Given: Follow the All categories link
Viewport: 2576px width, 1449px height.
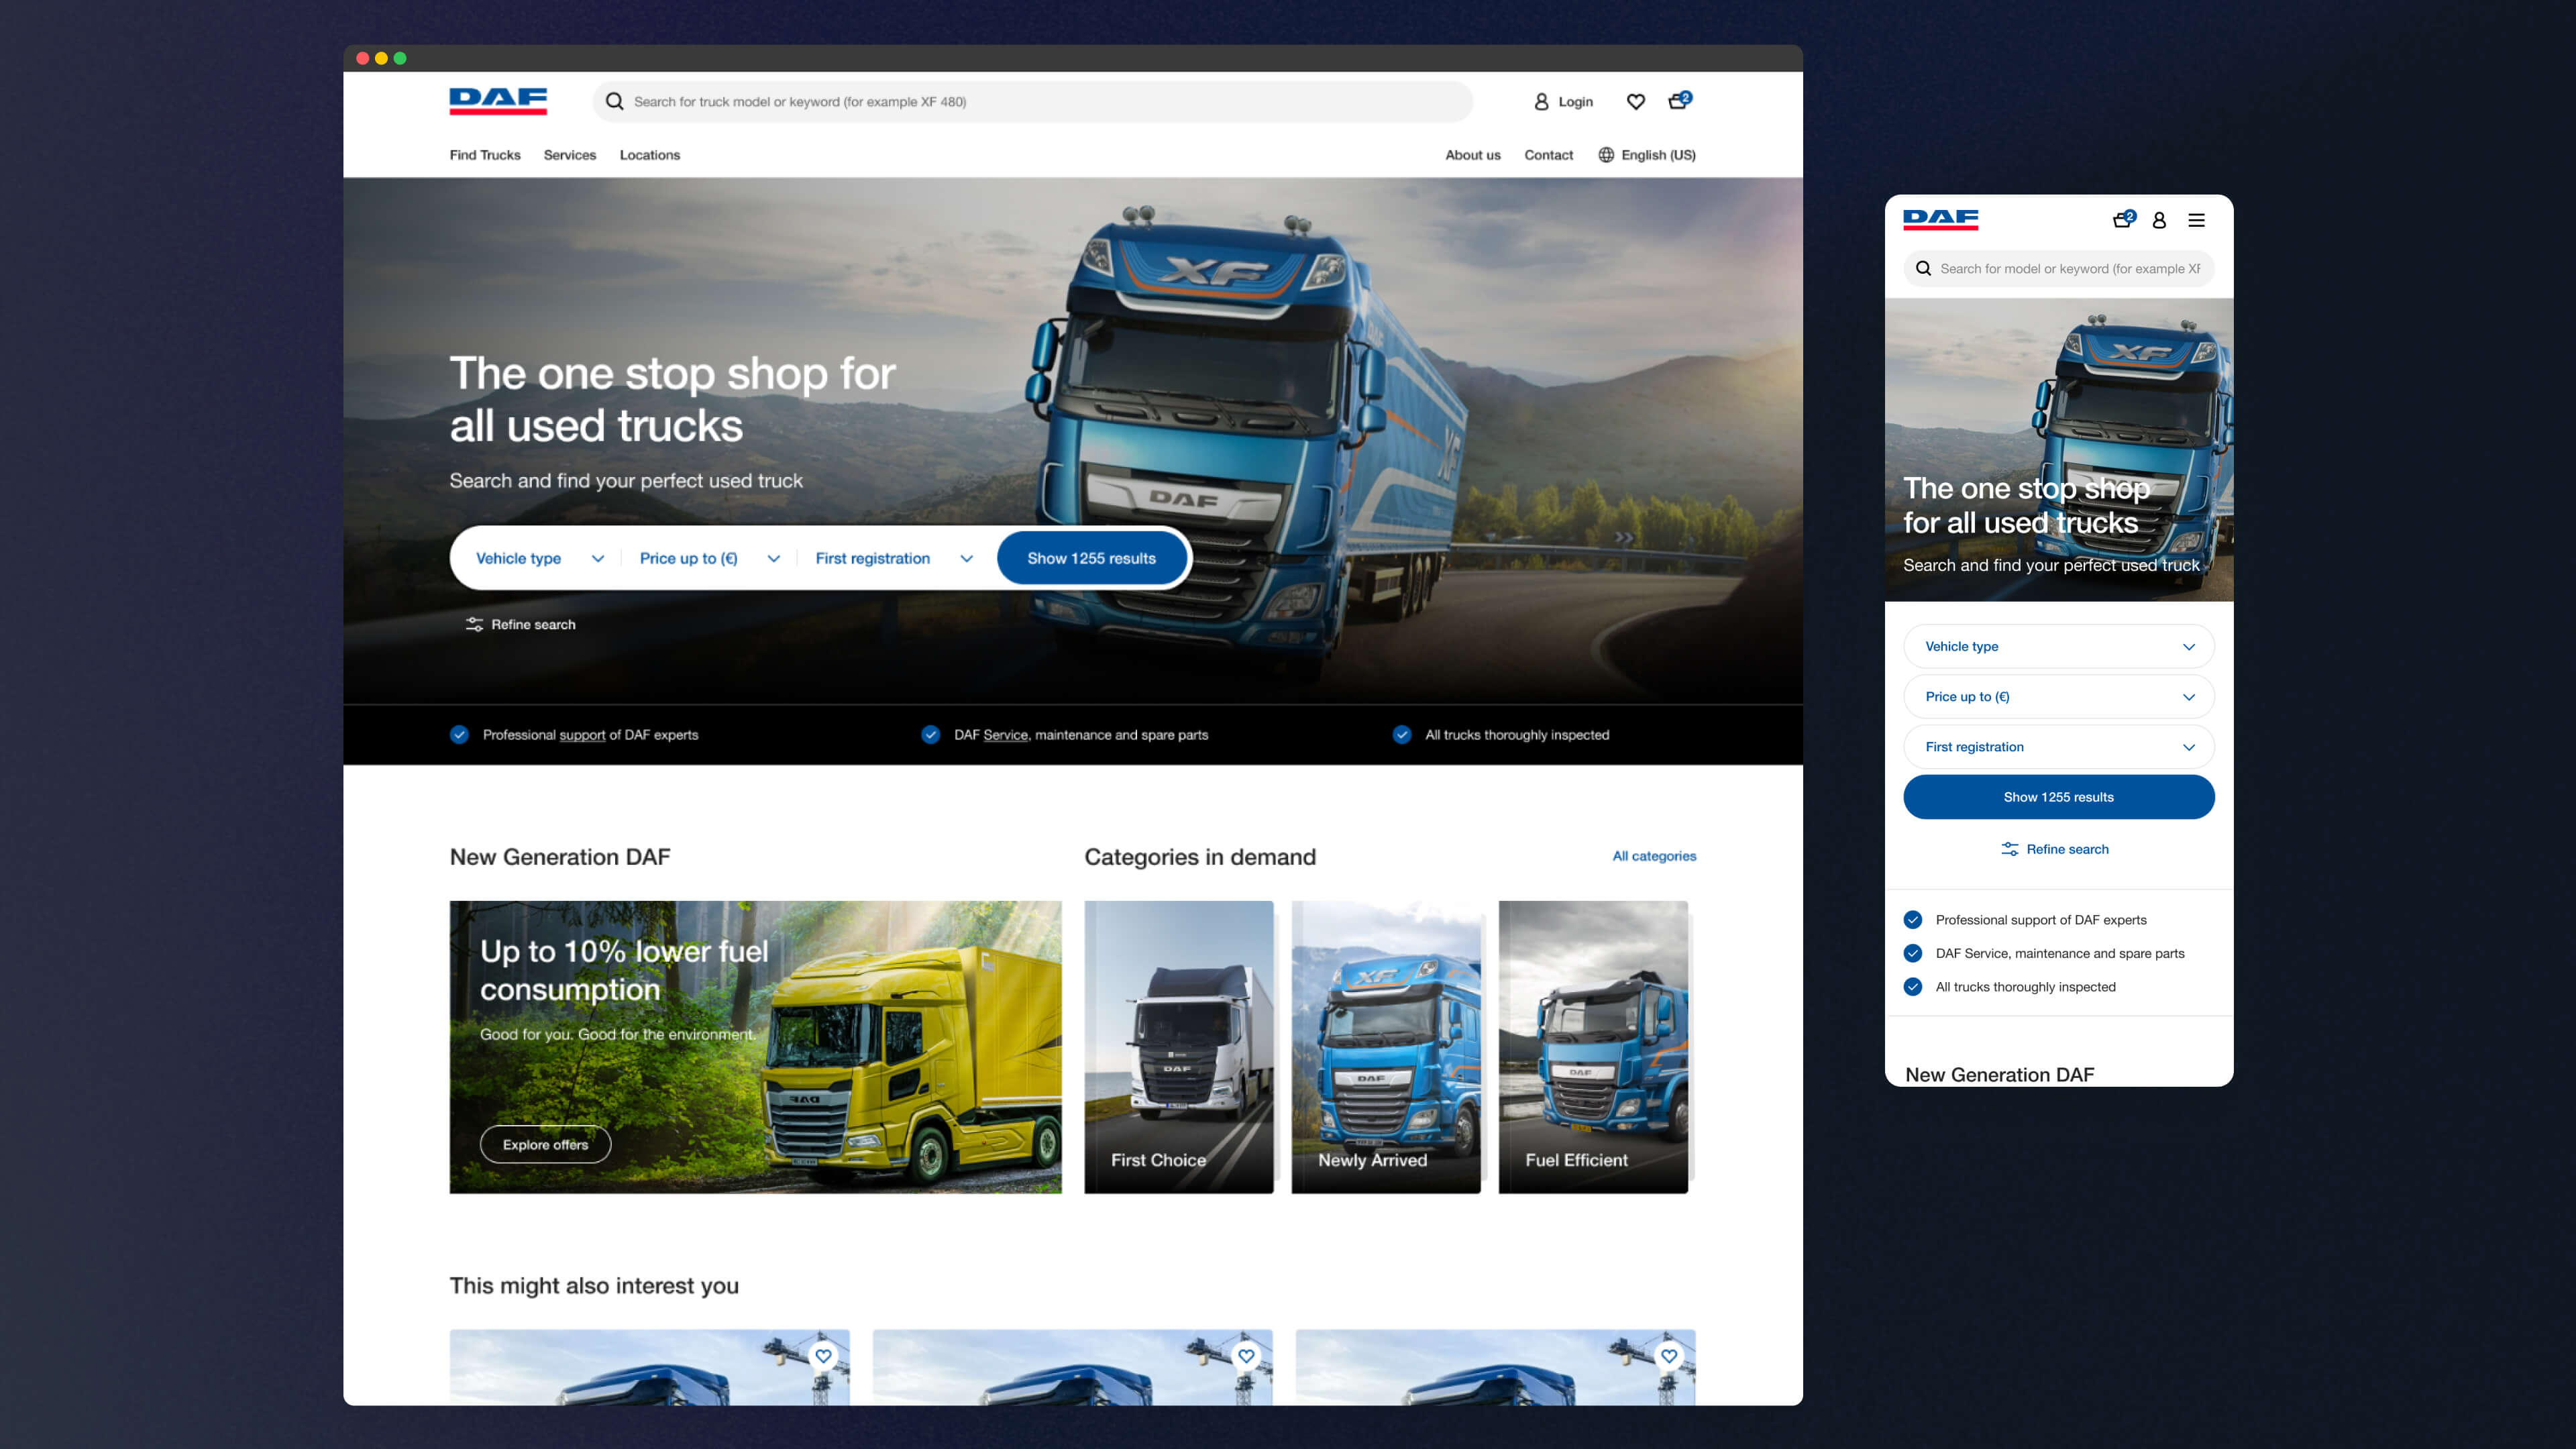Looking at the screenshot, I should tap(1654, 856).
